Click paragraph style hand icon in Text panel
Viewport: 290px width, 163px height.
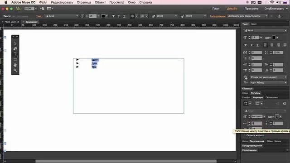(246, 77)
